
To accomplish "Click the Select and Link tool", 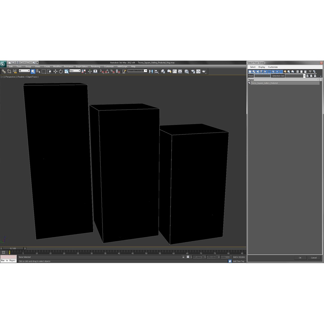I will pos(4,71).
